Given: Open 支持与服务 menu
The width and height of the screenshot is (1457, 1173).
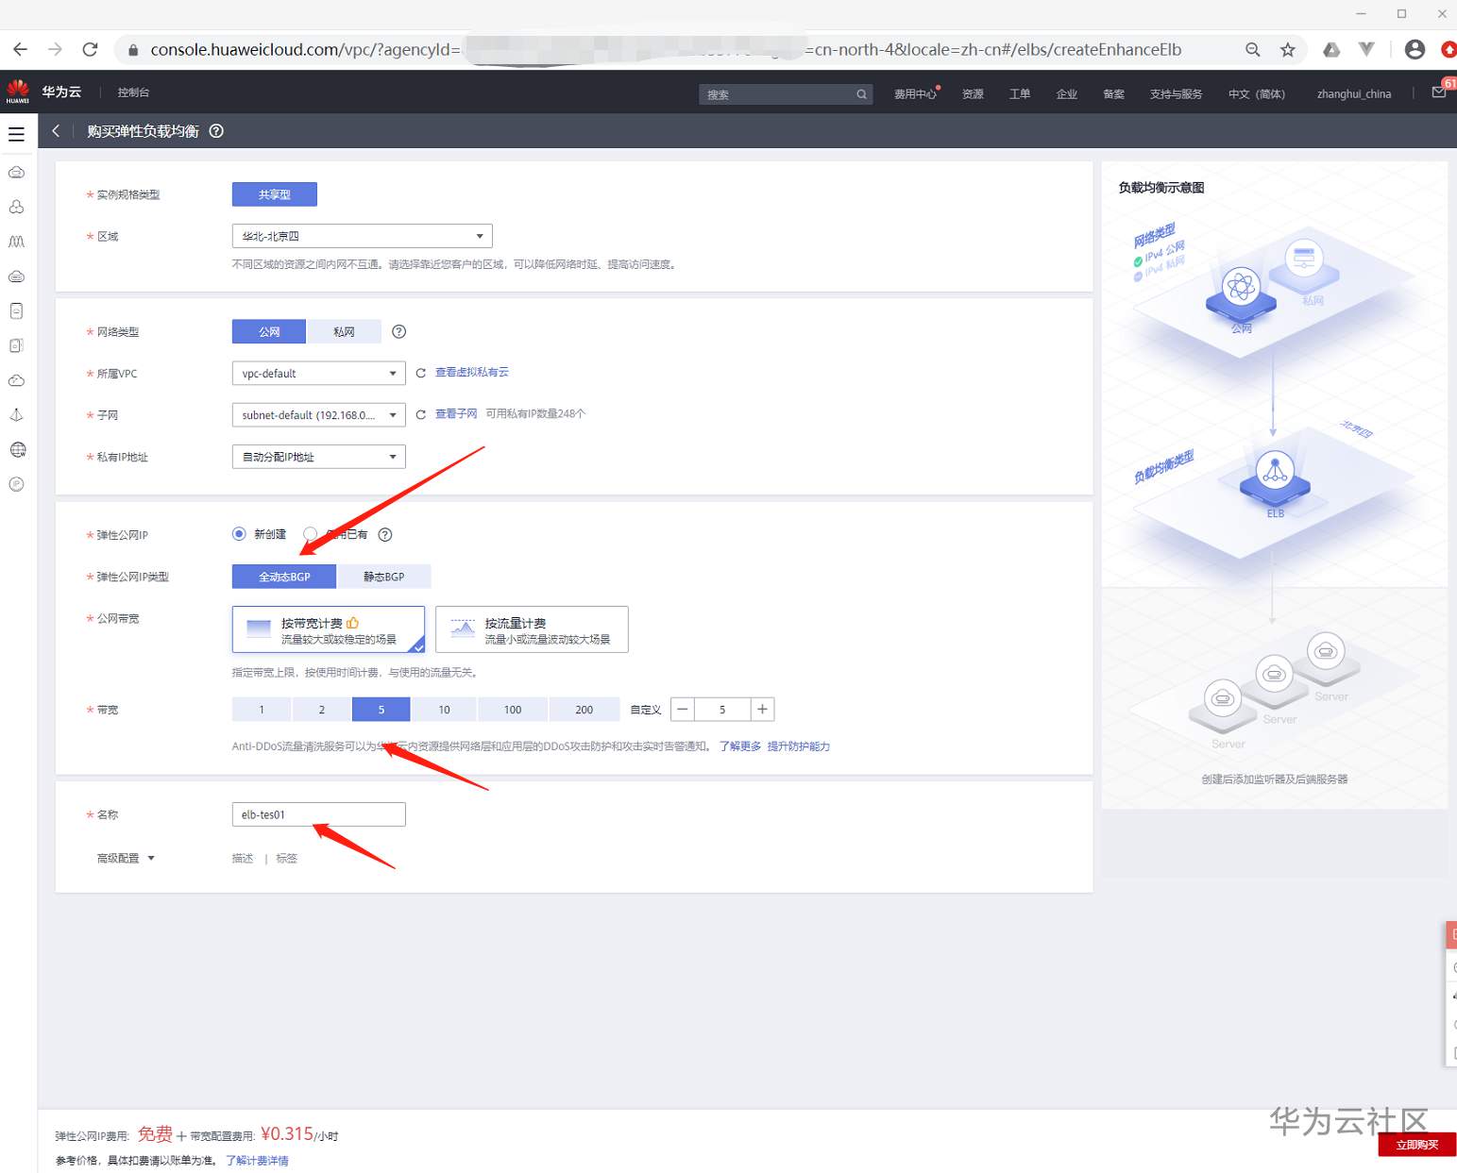Looking at the screenshot, I should pyautogui.click(x=1176, y=93).
